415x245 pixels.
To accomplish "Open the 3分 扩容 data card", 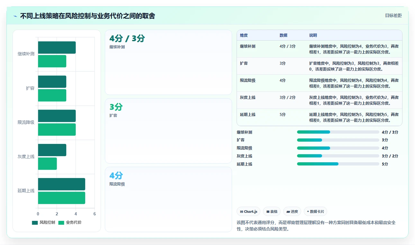I will 168,131.
